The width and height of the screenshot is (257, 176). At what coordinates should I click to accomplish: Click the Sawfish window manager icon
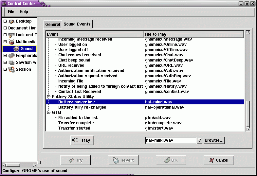12,62
